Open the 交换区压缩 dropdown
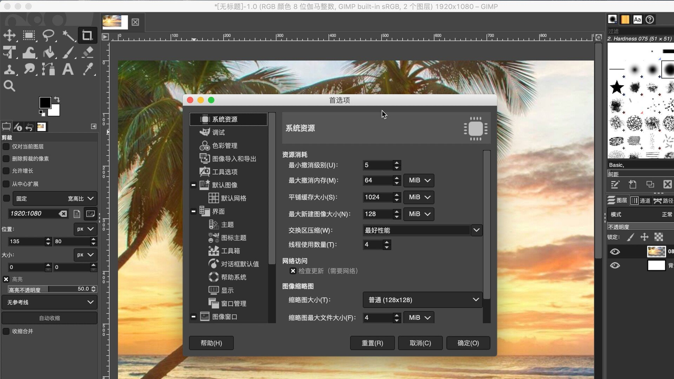 point(476,230)
